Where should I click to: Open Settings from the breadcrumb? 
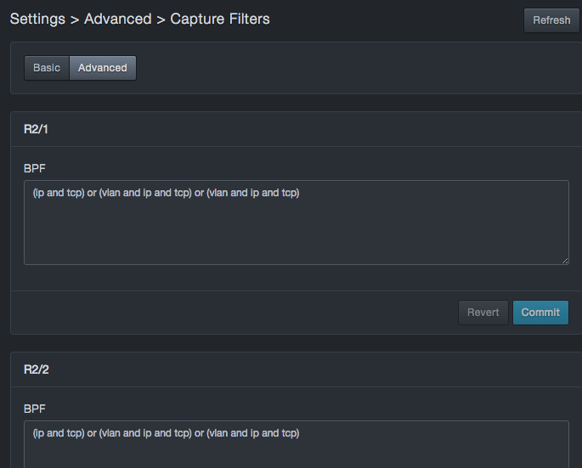point(37,19)
